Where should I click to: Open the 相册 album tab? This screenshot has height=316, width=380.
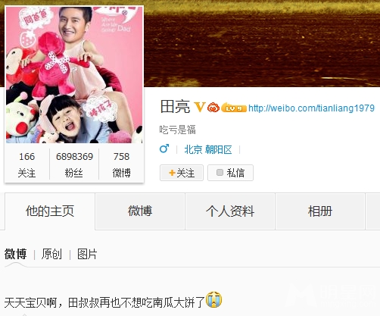click(320, 211)
